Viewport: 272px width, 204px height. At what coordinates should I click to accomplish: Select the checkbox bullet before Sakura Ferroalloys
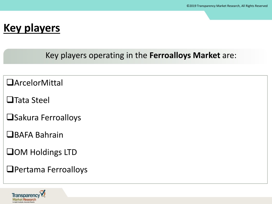(10, 117)
